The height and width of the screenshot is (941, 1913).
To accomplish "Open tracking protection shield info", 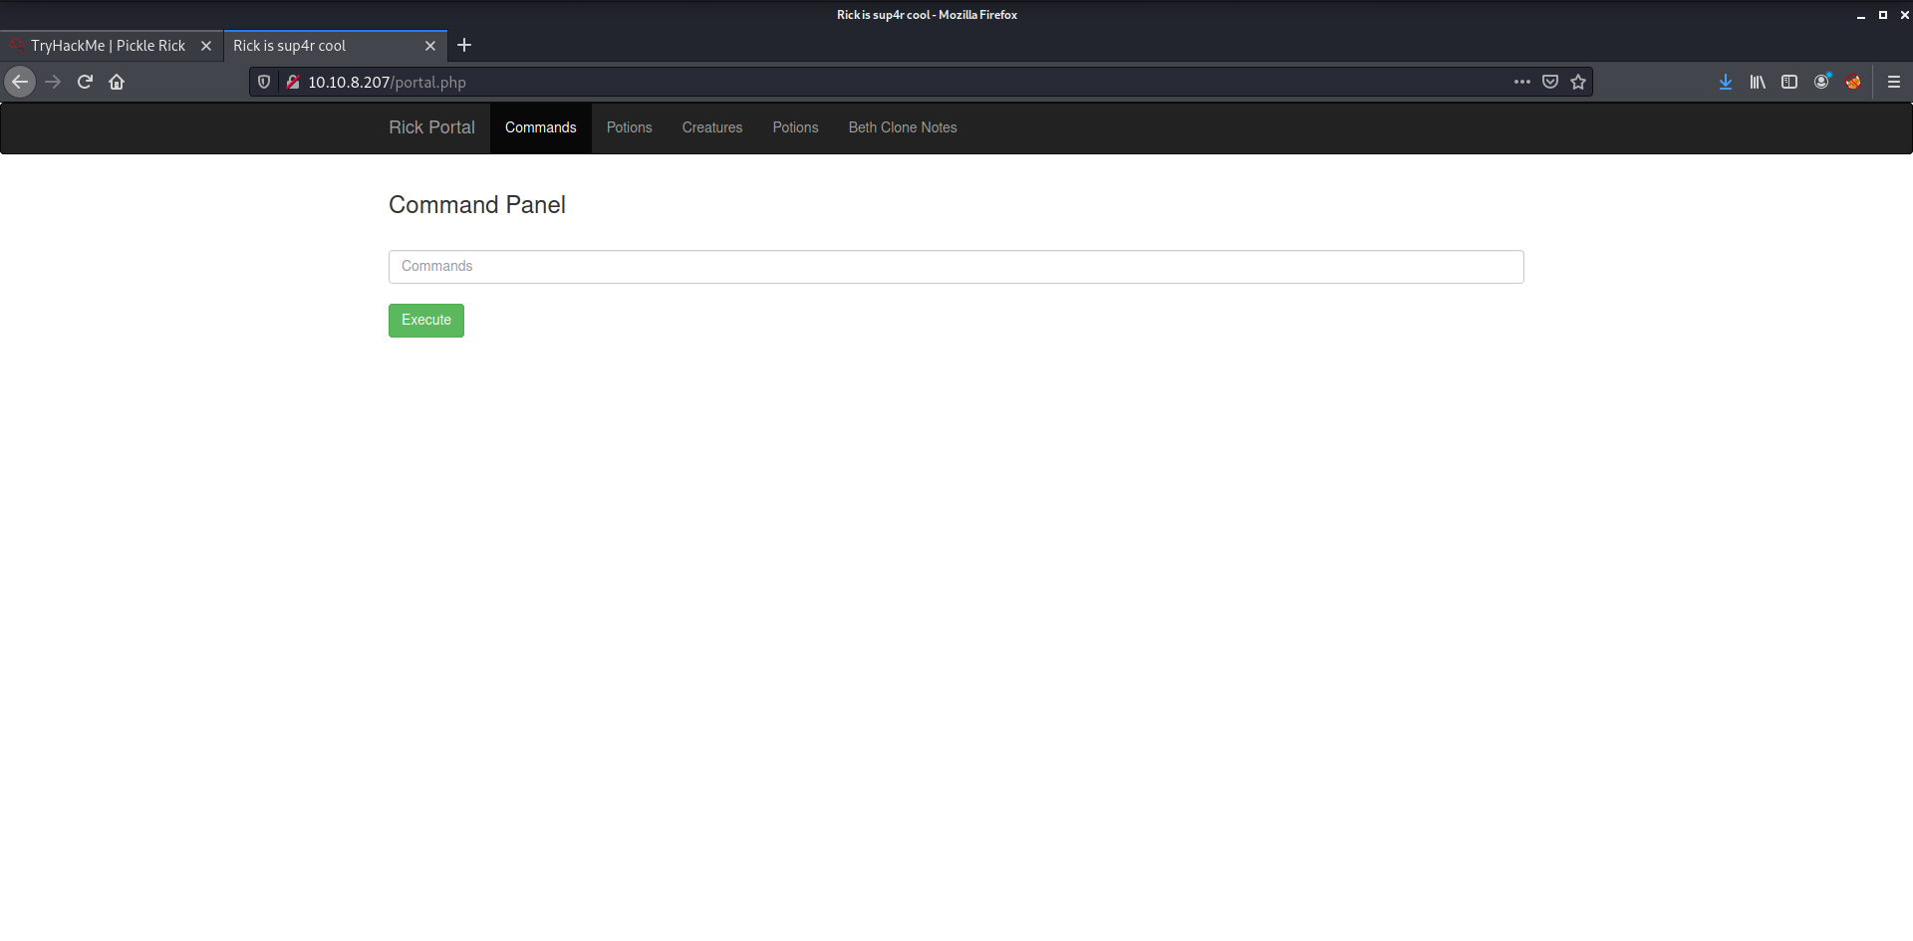I will [x=264, y=82].
